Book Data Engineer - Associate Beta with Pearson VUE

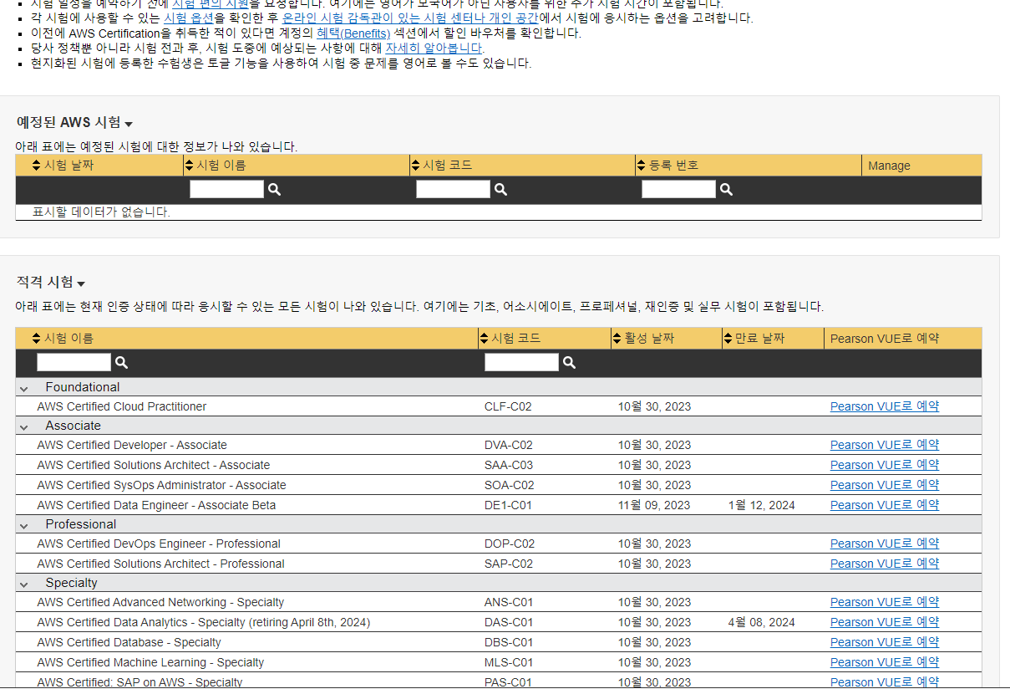[885, 505]
